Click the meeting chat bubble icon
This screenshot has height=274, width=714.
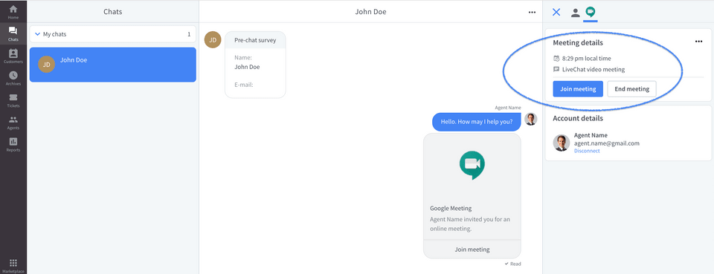(556, 70)
